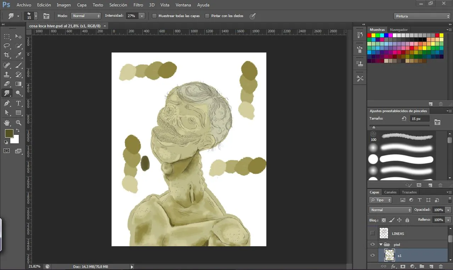The image size is (453, 270).
Task: Create new layer button in Capas
Action: (431, 266)
